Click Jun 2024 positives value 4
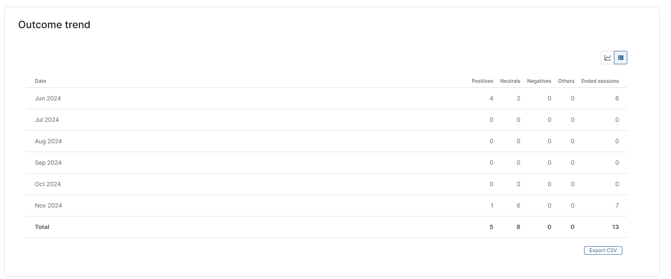This screenshot has height=279, width=671. pos(491,98)
